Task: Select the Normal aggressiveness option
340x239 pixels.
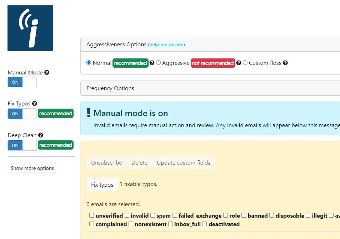Action: pyautogui.click(x=89, y=63)
